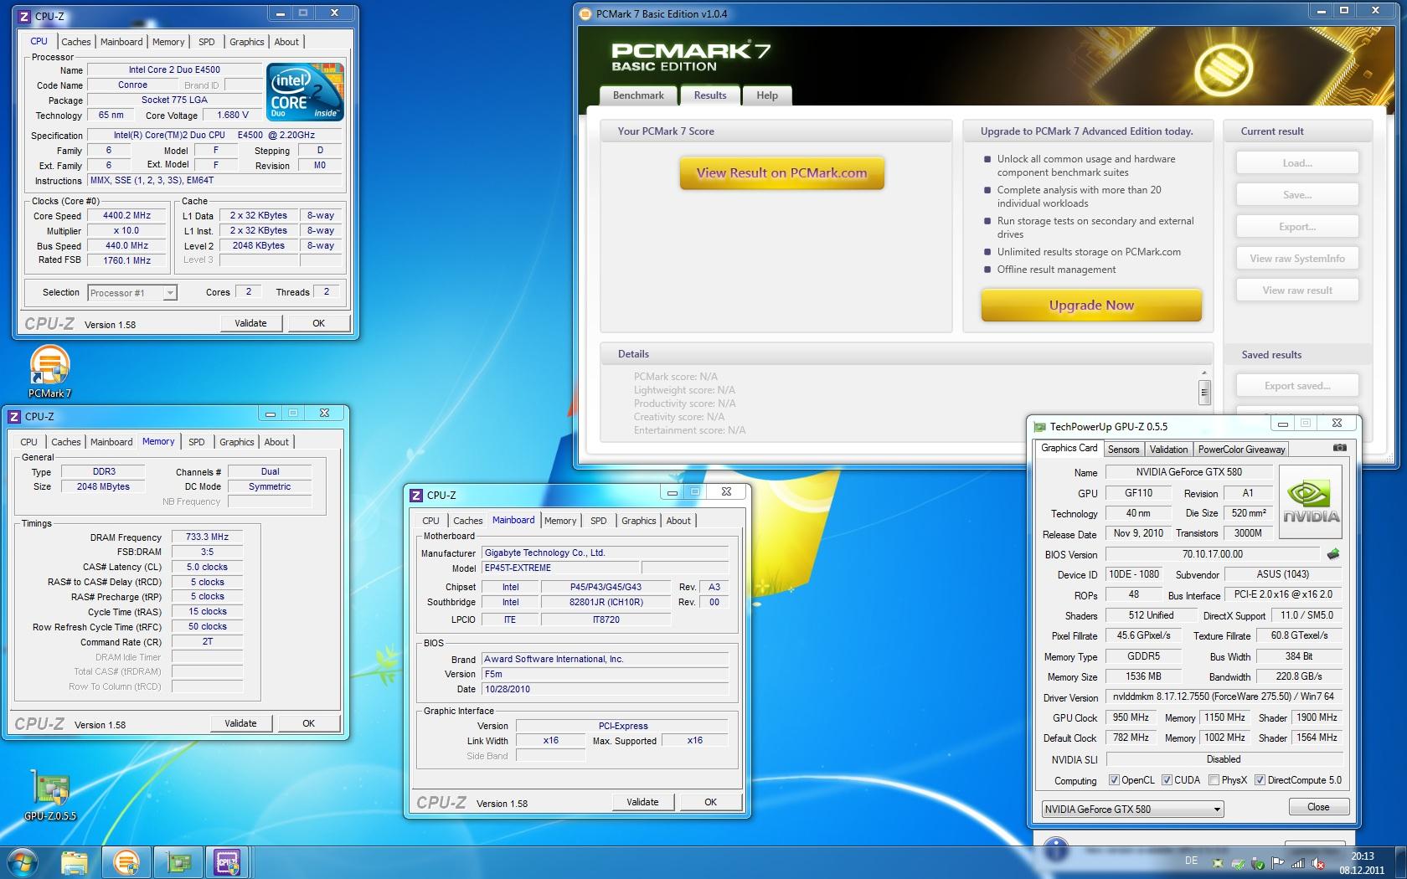1407x879 pixels.
Task: Click Validate in the CPU-Z CPU window
Action: coord(250,323)
